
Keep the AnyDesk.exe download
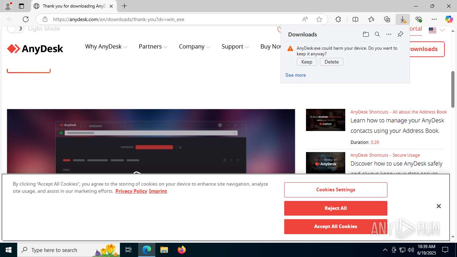[307, 62]
